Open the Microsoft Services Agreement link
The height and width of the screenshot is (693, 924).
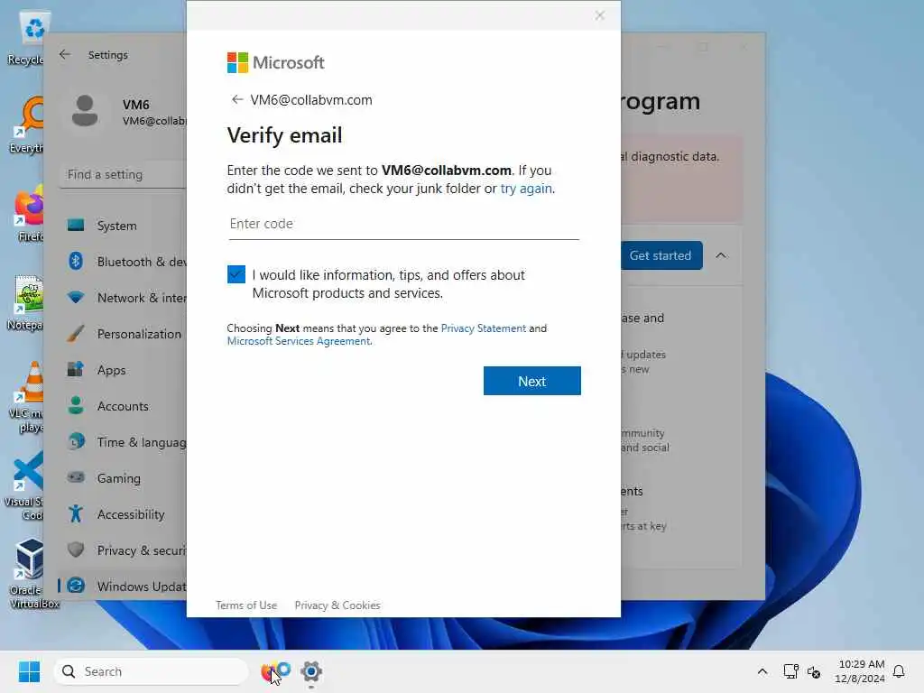click(x=299, y=341)
